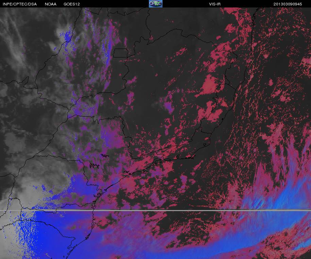Click the INPE/CPTEC/DSA header text
The width and height of the screenshot is (311, 259).
19,4
